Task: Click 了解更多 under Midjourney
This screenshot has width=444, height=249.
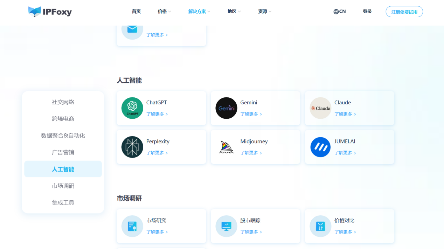Action: [x=251, y=153]
